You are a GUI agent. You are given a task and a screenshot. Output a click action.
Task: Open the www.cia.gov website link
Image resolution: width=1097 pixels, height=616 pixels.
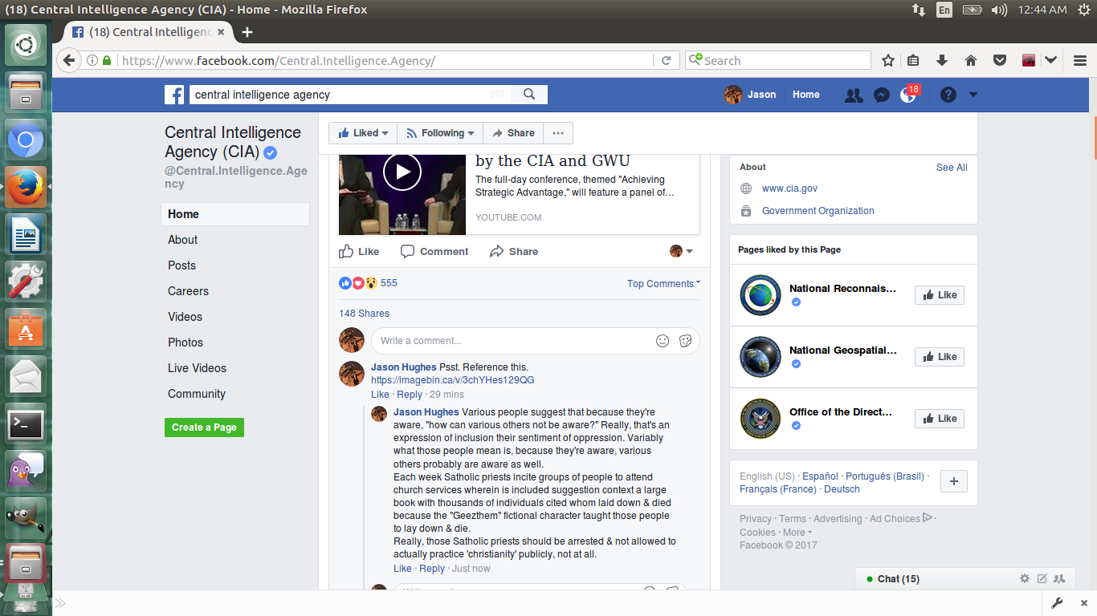click(789, 188)
